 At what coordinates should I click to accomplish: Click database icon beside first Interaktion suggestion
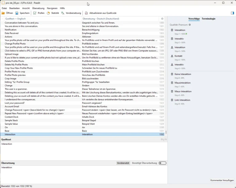[x=172, y=30]
